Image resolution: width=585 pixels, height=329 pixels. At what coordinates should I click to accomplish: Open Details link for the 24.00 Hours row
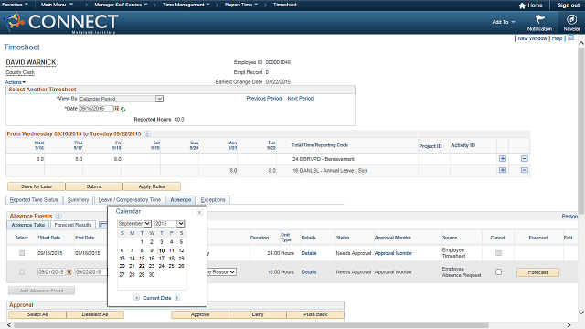[x=309, y=253]
